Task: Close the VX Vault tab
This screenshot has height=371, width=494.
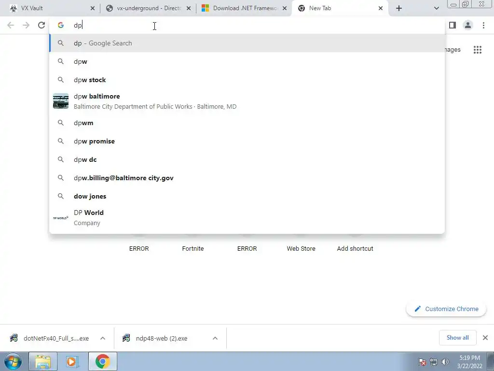Action: click(x=92, y=9)
